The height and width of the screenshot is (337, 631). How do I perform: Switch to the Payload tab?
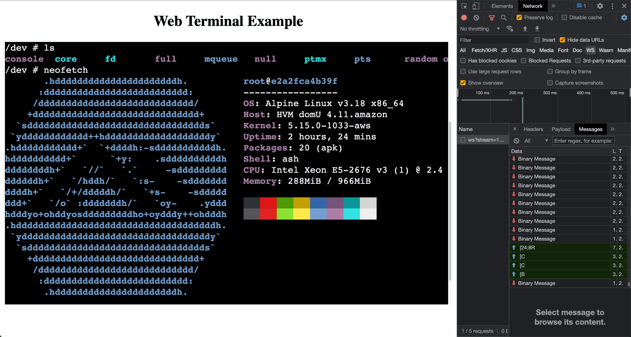(561, 129)
